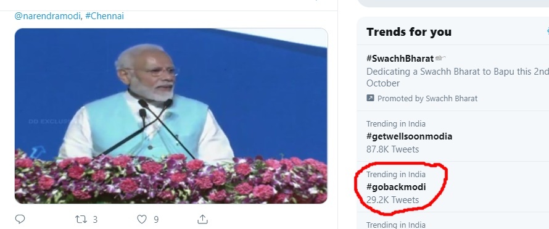Focus the search box above the trends panel
The height and width of the screenshot is (229, 549).
pos(453,3)
